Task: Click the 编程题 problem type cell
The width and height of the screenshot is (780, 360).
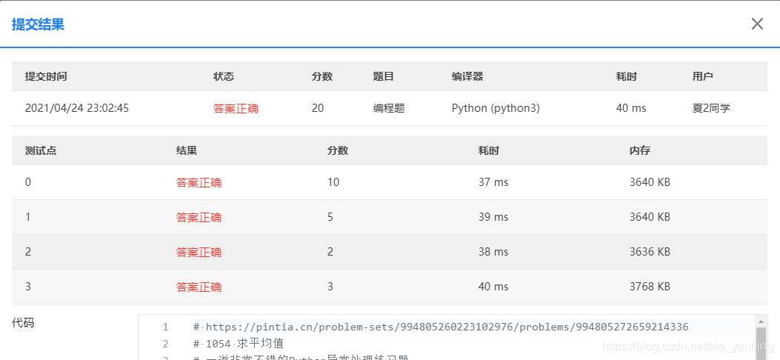Action: [x=389, y=108]
